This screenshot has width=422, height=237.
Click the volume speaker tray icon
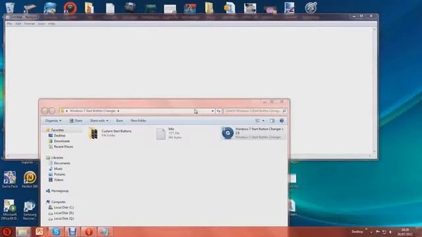coord(390,232)
